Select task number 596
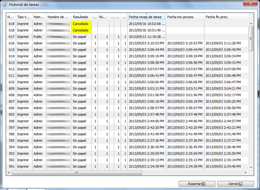 click(x=12, y=134)
